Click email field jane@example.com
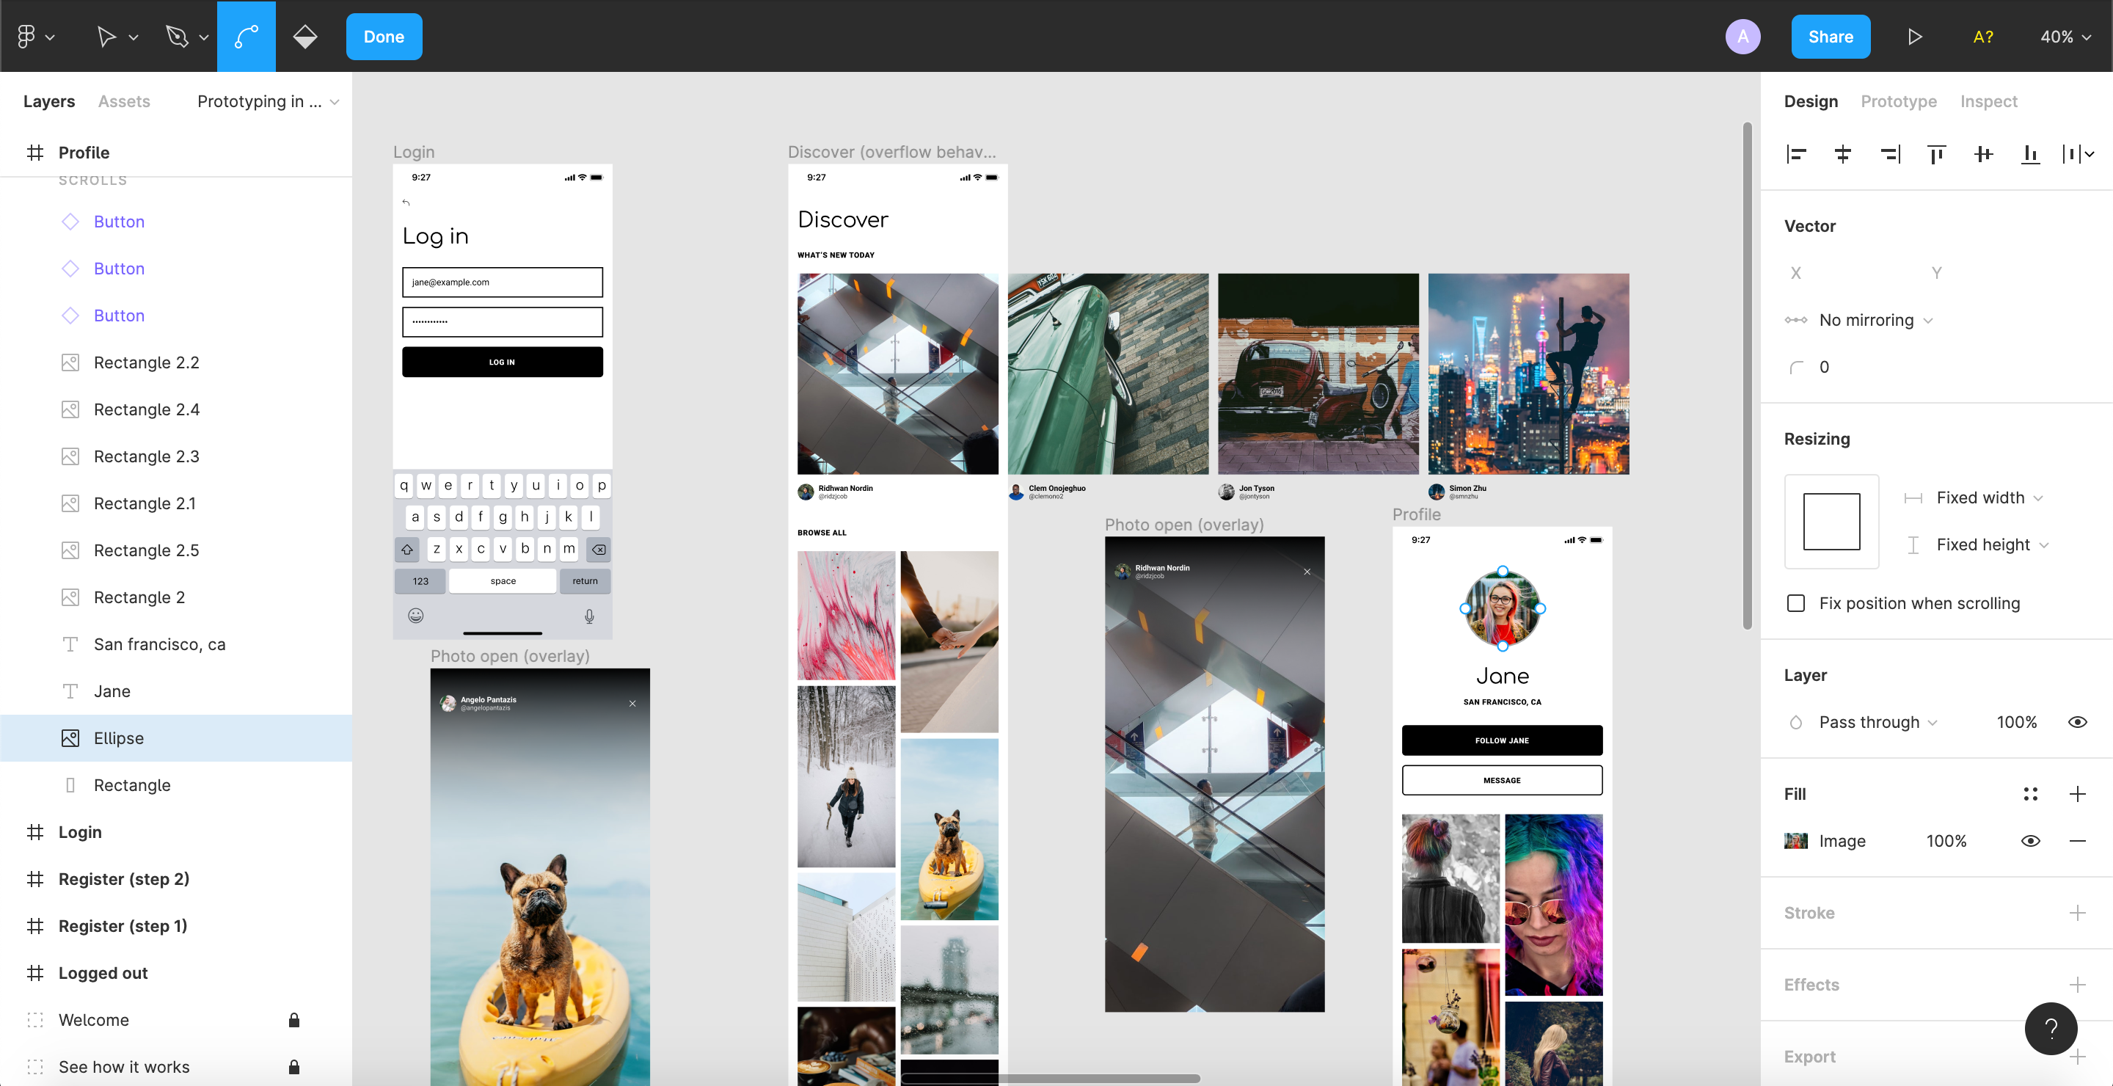 pyautogui.click(x=502, y=281)
